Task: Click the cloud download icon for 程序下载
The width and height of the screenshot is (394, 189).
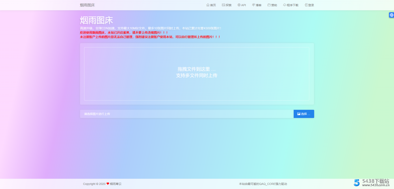Action: [x=285, y=5]
